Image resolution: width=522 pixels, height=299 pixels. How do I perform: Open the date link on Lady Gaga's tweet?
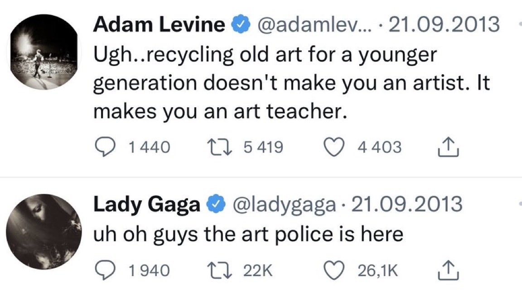[x=406, y=204]
